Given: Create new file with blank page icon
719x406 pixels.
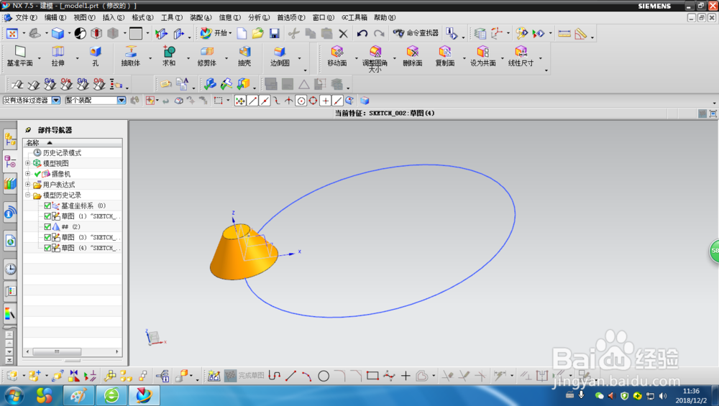Looking at the screenshot, I should tap(242, 34).
